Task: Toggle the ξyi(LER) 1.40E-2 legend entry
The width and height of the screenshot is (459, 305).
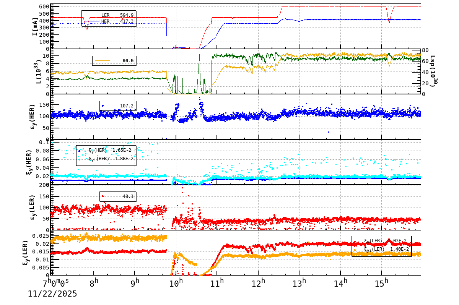Action: click(382, 250)
